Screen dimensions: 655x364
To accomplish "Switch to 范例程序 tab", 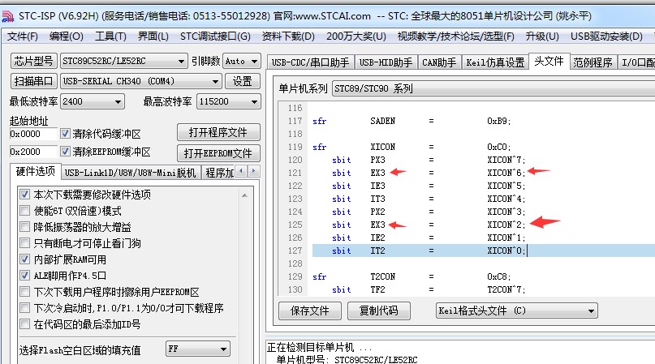I will pos(593,62).
